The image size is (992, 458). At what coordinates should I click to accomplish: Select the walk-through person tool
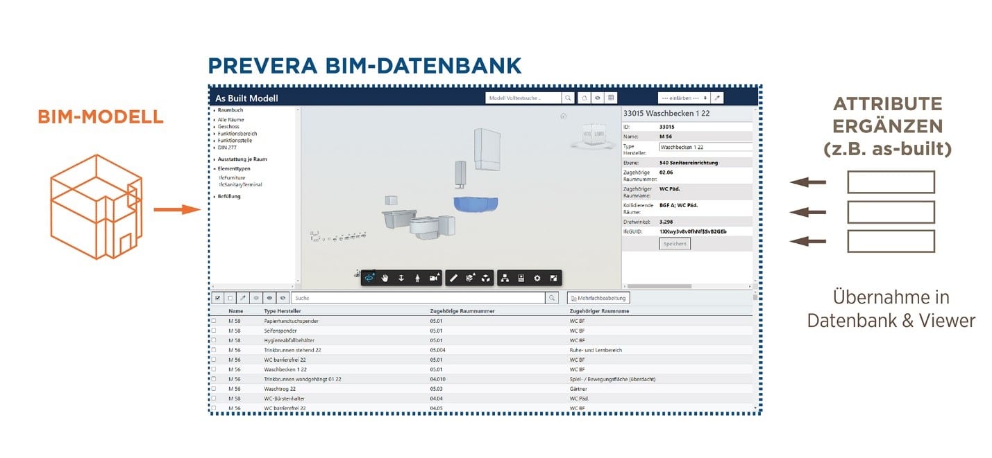coord(418,278)
